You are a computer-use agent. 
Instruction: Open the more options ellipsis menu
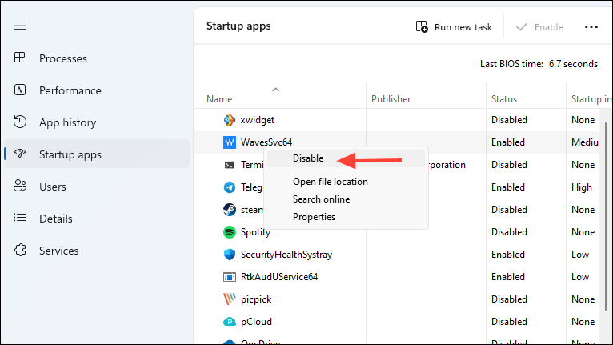point(591,27)
